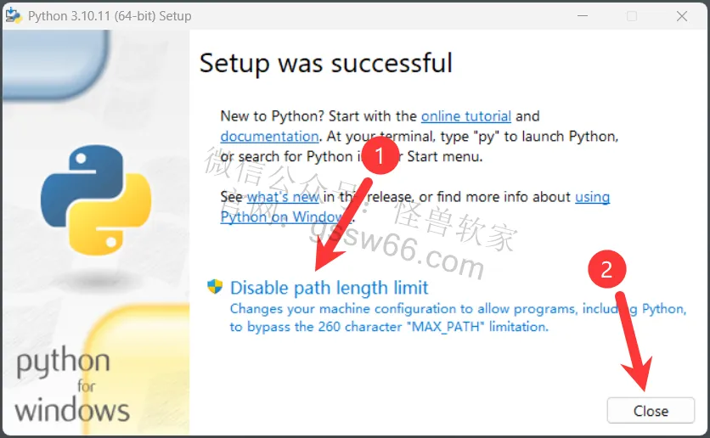Click the Setup was successful heading
The height and width of the screenshot is (438, 710).
325,63
